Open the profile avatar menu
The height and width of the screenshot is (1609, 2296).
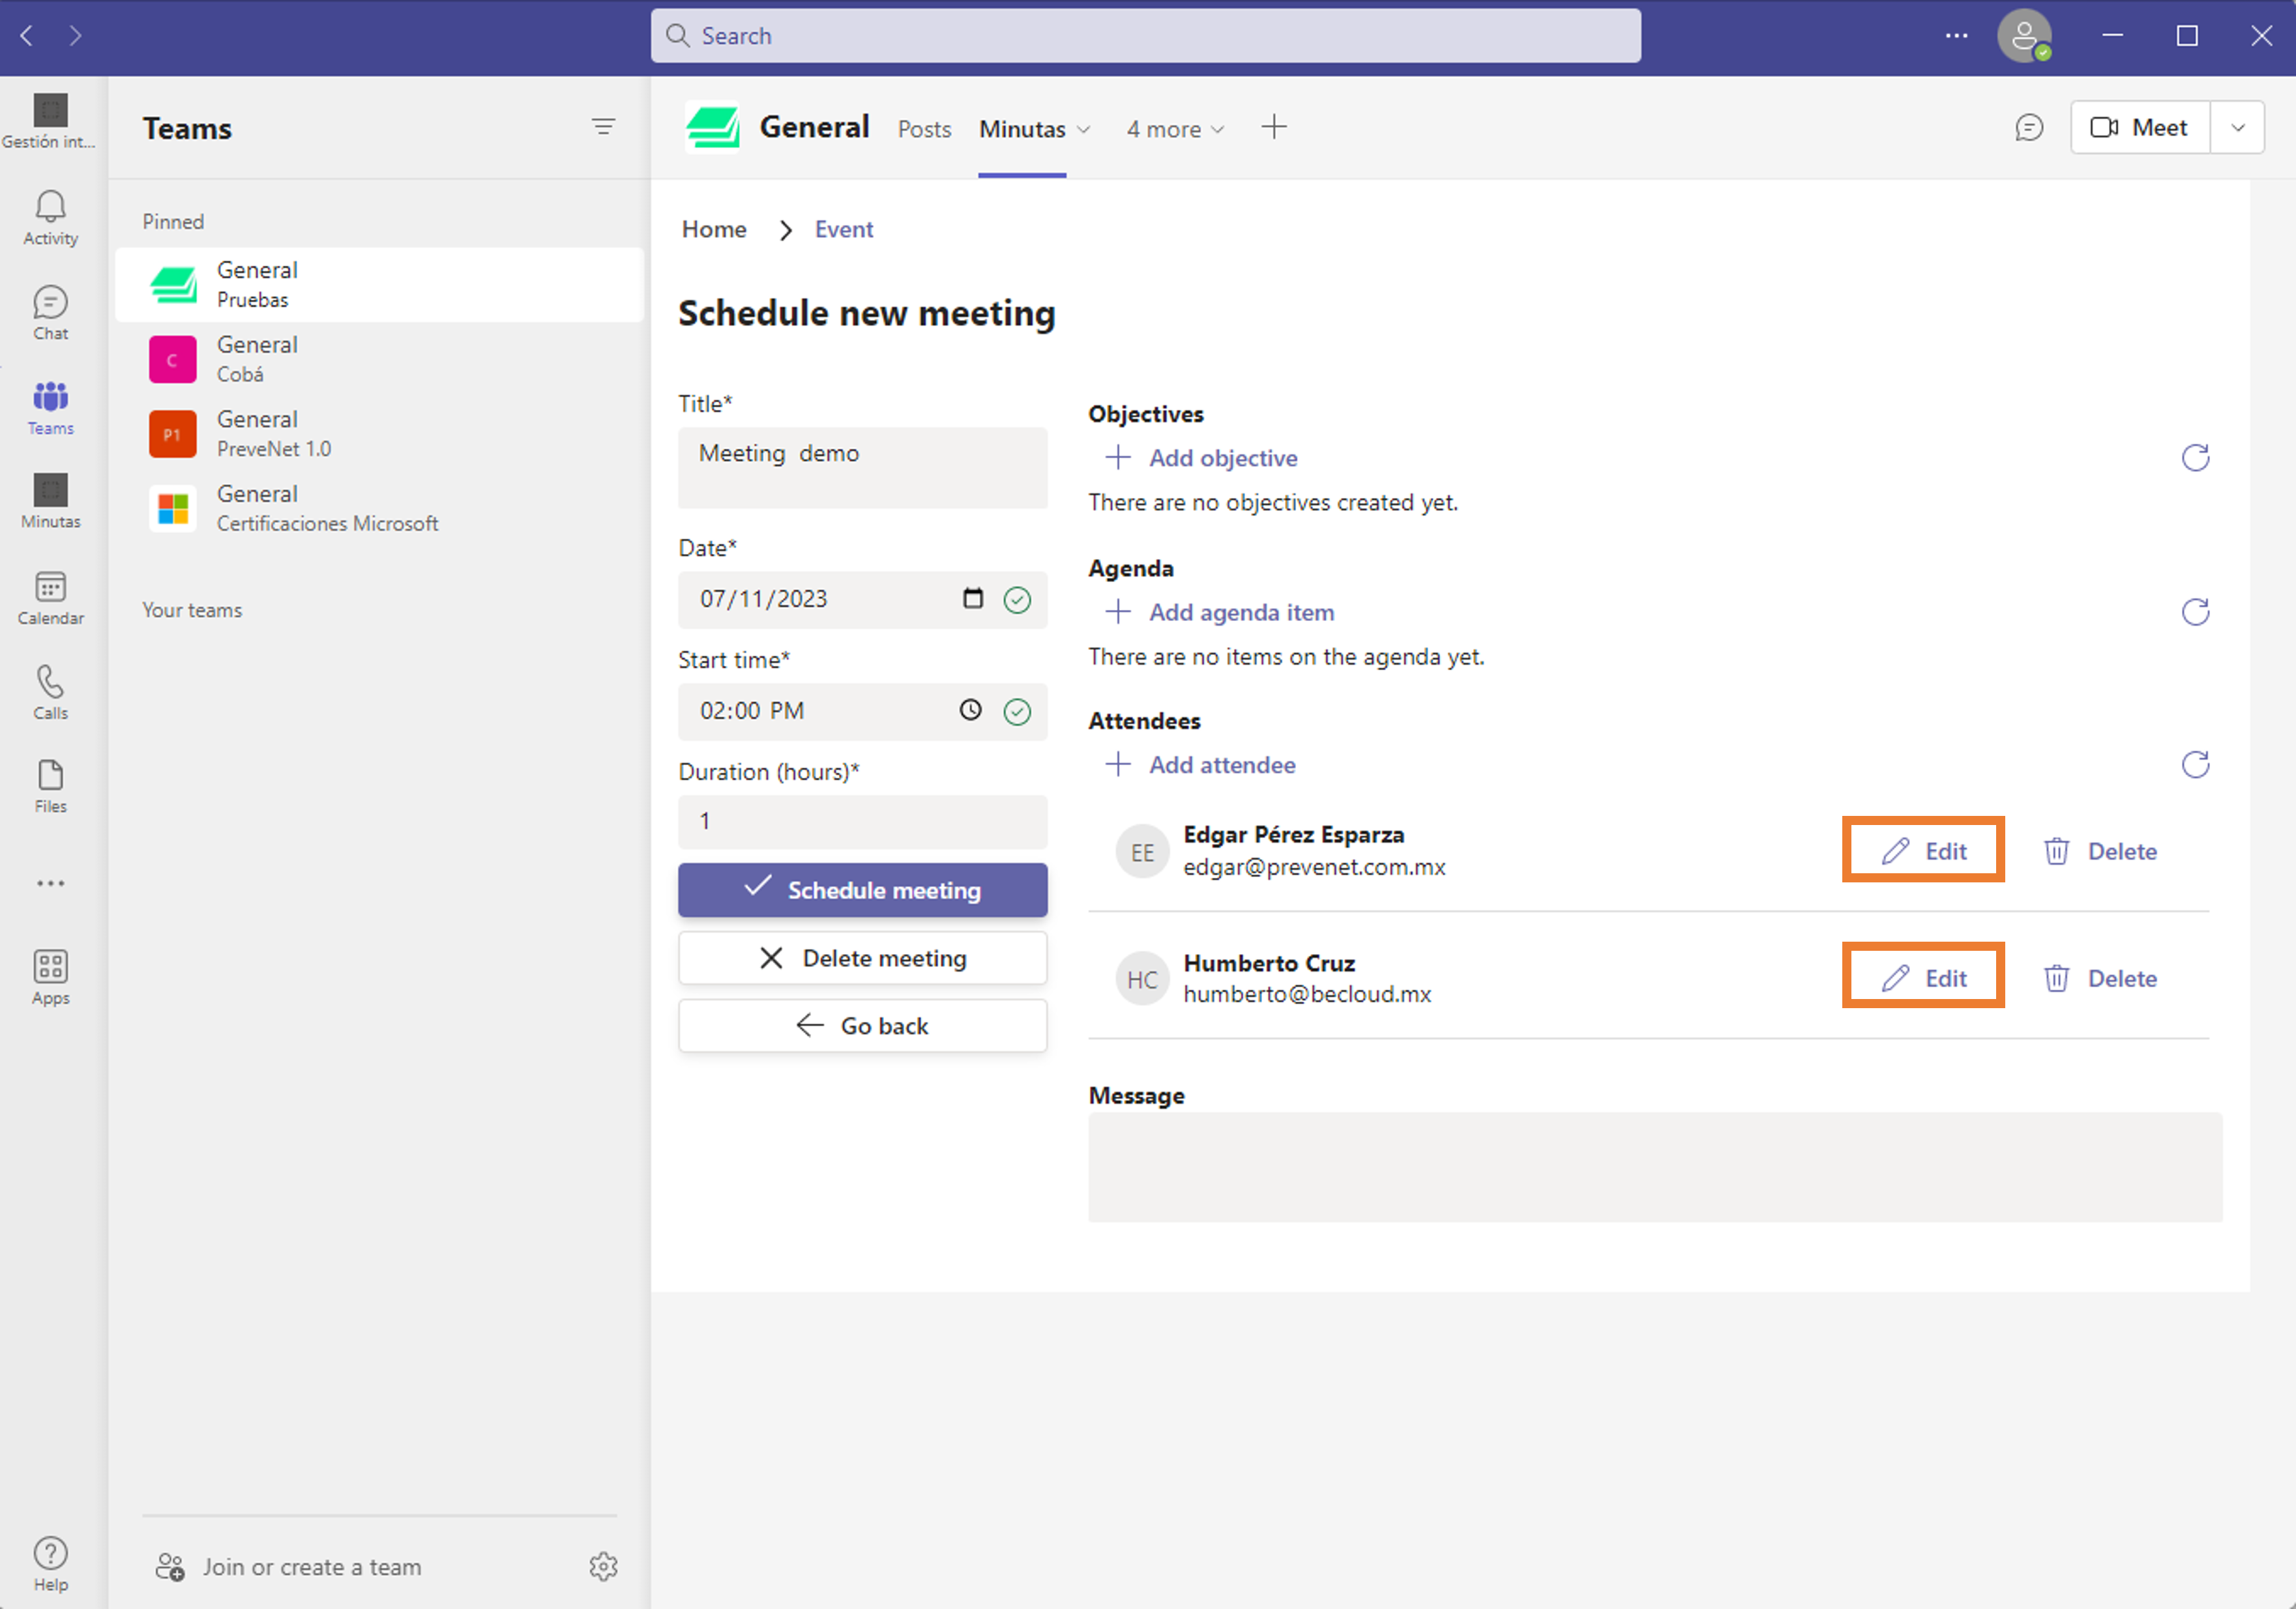click(x=2024, y=36)
